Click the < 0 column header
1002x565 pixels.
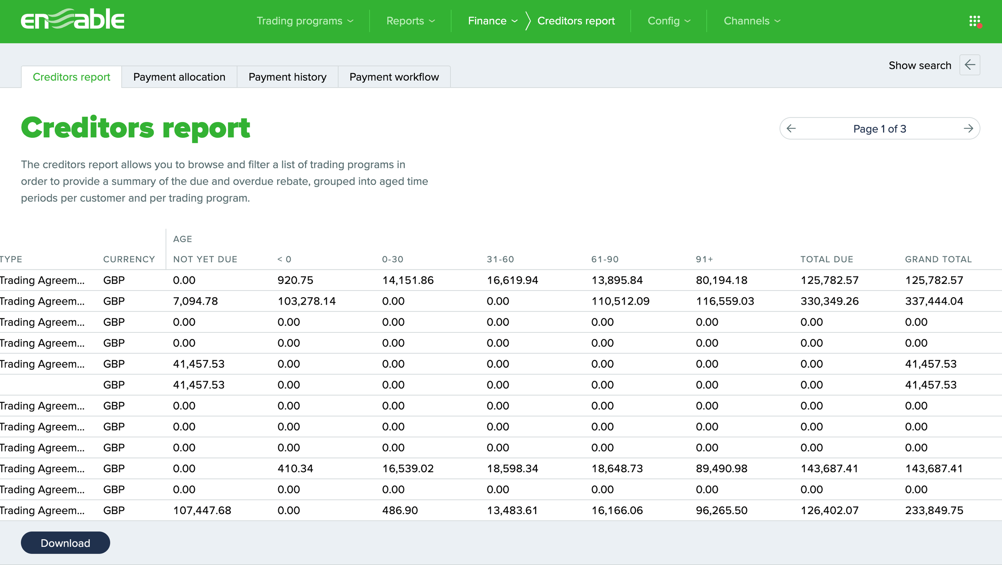click(284, 259)
